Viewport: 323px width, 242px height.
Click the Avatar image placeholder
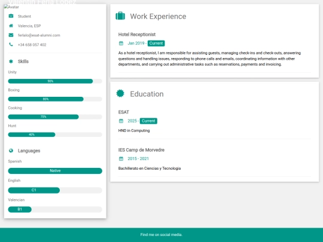[11, 7]
